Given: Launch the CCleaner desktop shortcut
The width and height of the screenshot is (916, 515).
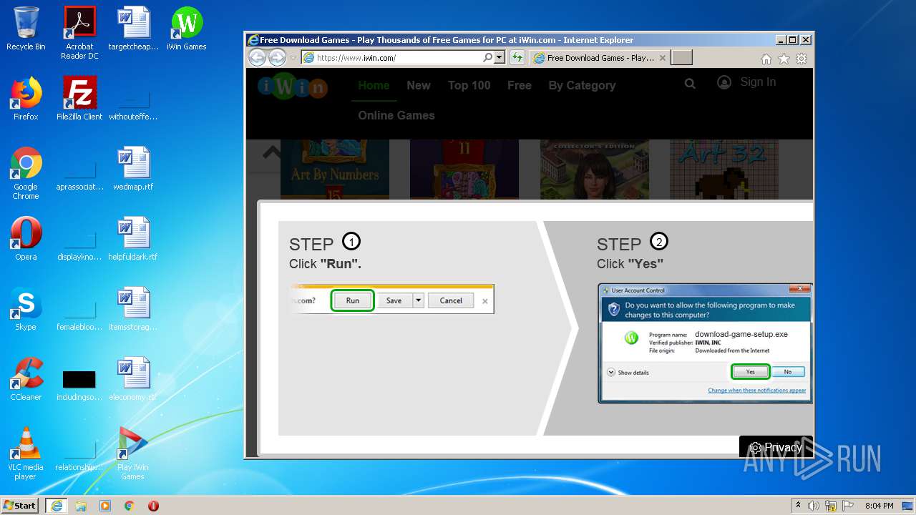Looking at the screenshot, I should coord(26,379).
